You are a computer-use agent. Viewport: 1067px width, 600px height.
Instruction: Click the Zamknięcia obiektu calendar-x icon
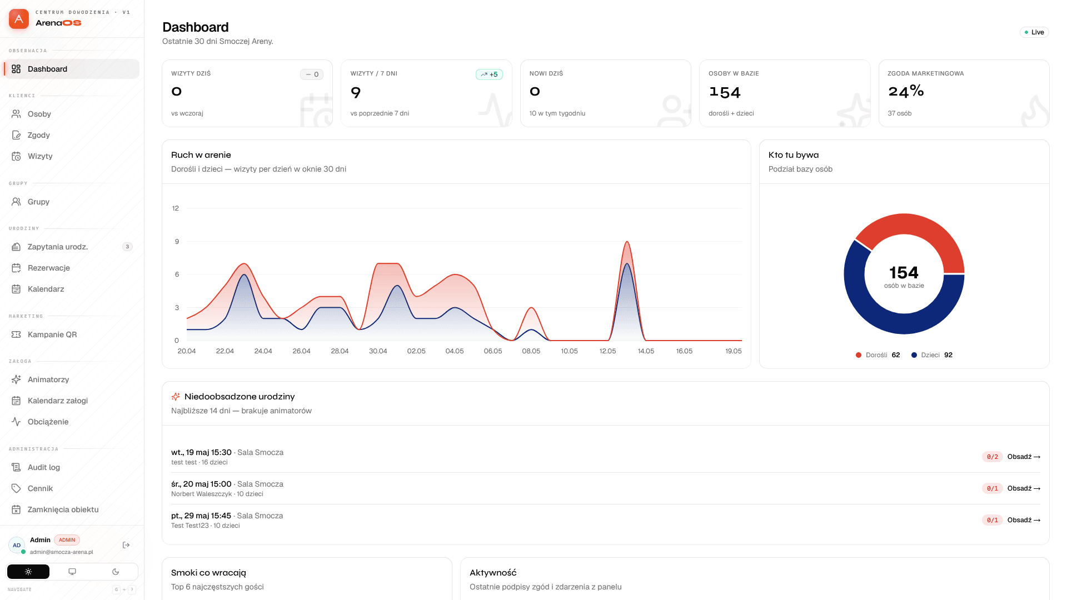click(x=16, y=509)
